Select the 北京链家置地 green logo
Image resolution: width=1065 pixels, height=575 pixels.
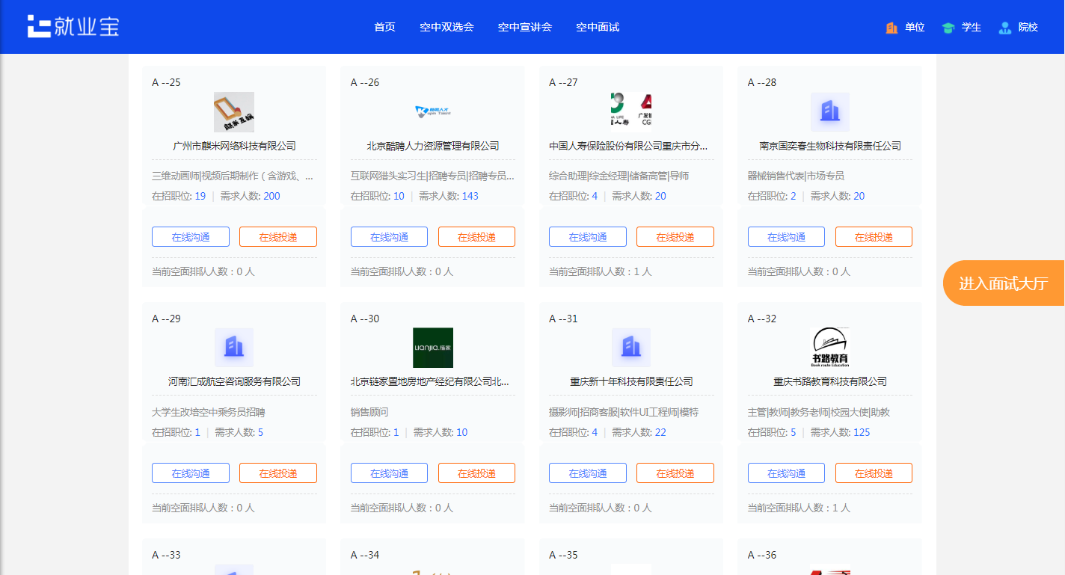coord(432,348)
